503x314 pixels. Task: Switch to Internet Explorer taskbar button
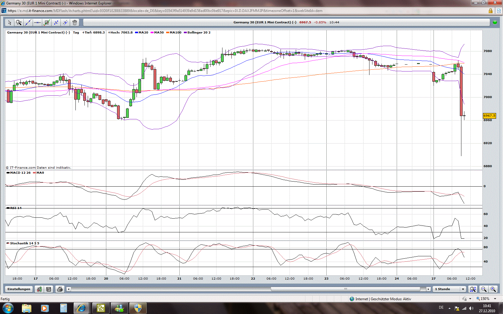81,308
